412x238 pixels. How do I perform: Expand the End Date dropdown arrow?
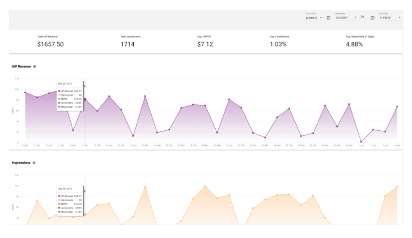[x=399, y=17]
